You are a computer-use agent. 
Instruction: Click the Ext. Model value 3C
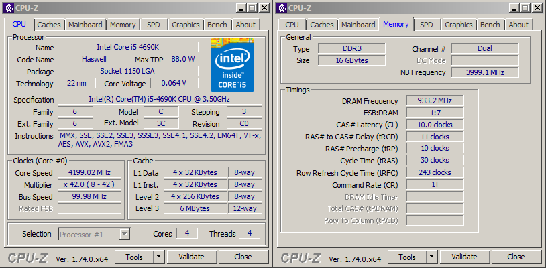click(161, 123)
